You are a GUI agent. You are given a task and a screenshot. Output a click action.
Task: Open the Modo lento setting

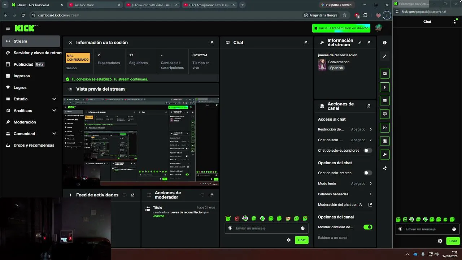tap(345, 183)
